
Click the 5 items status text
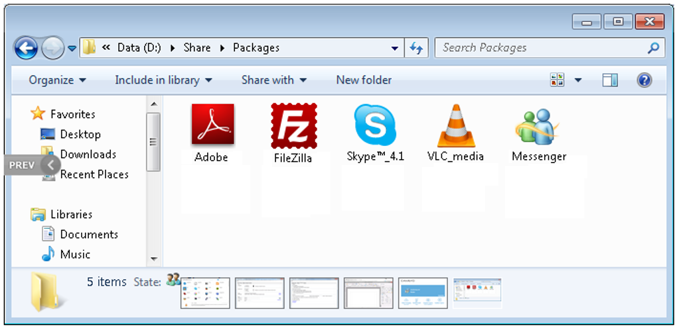point(107,282)
